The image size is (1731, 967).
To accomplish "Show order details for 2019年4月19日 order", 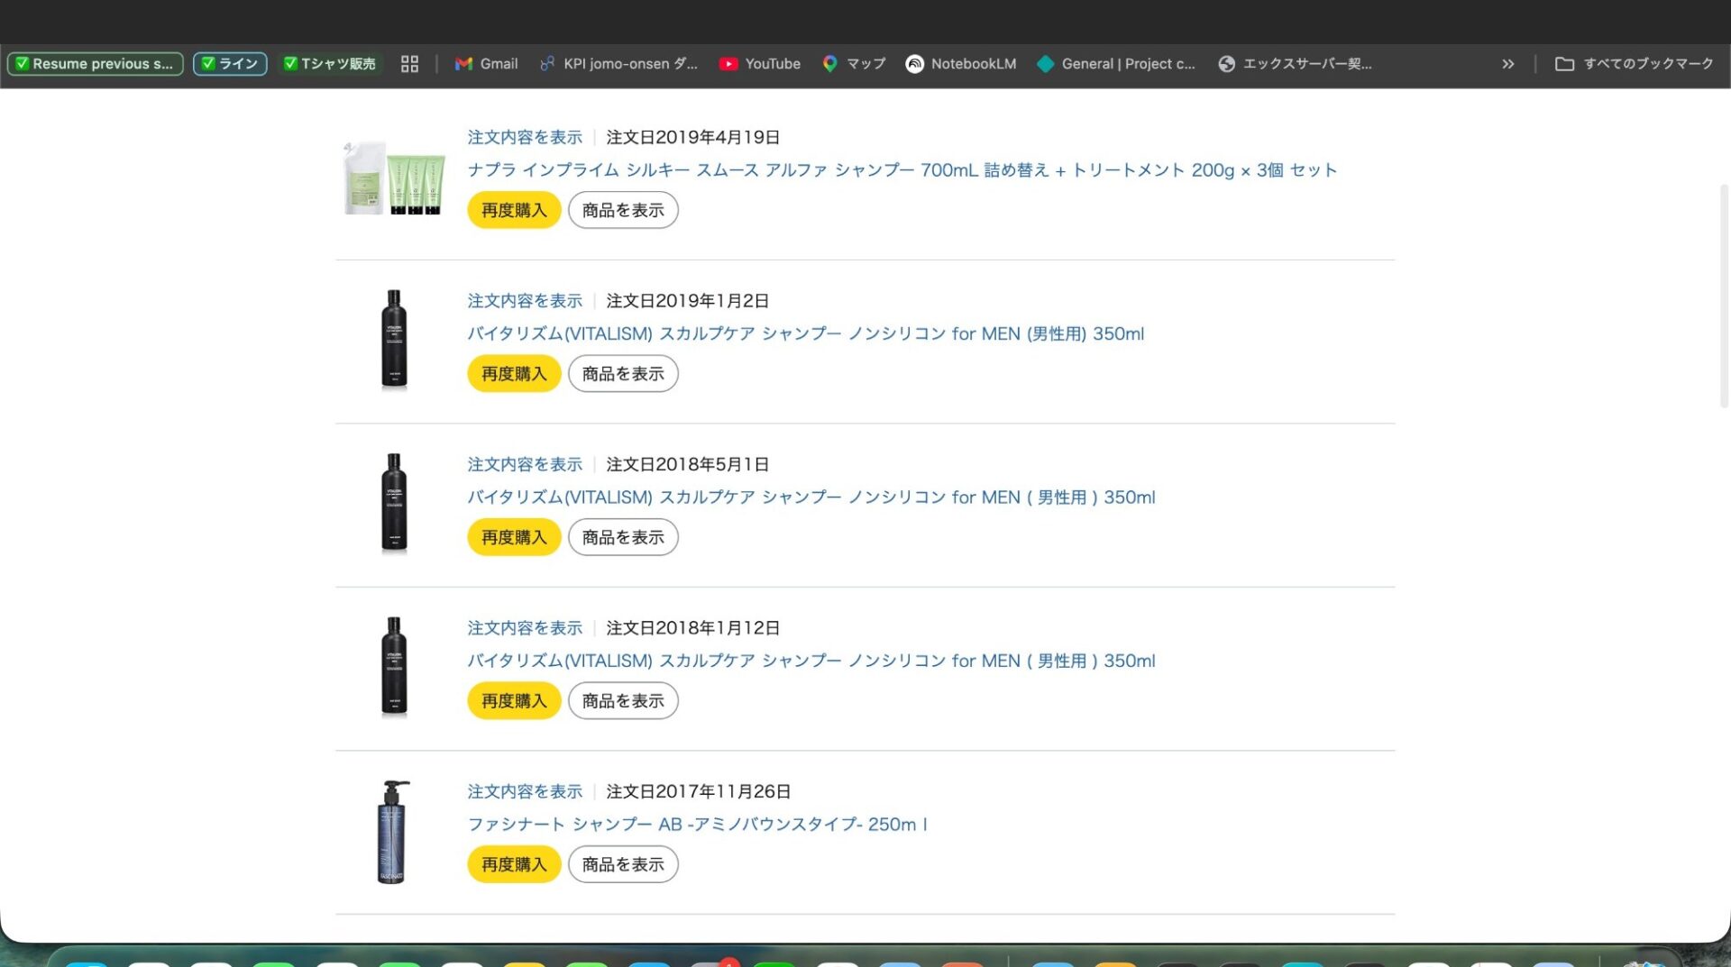I will click(x=525, y=137).
